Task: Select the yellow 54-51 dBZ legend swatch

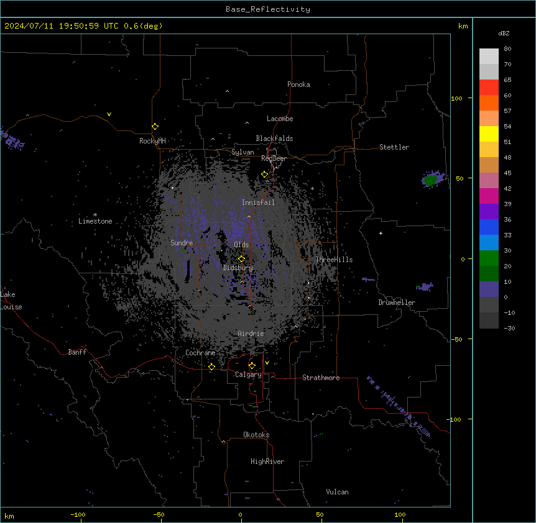Action: tap(489, 134)
